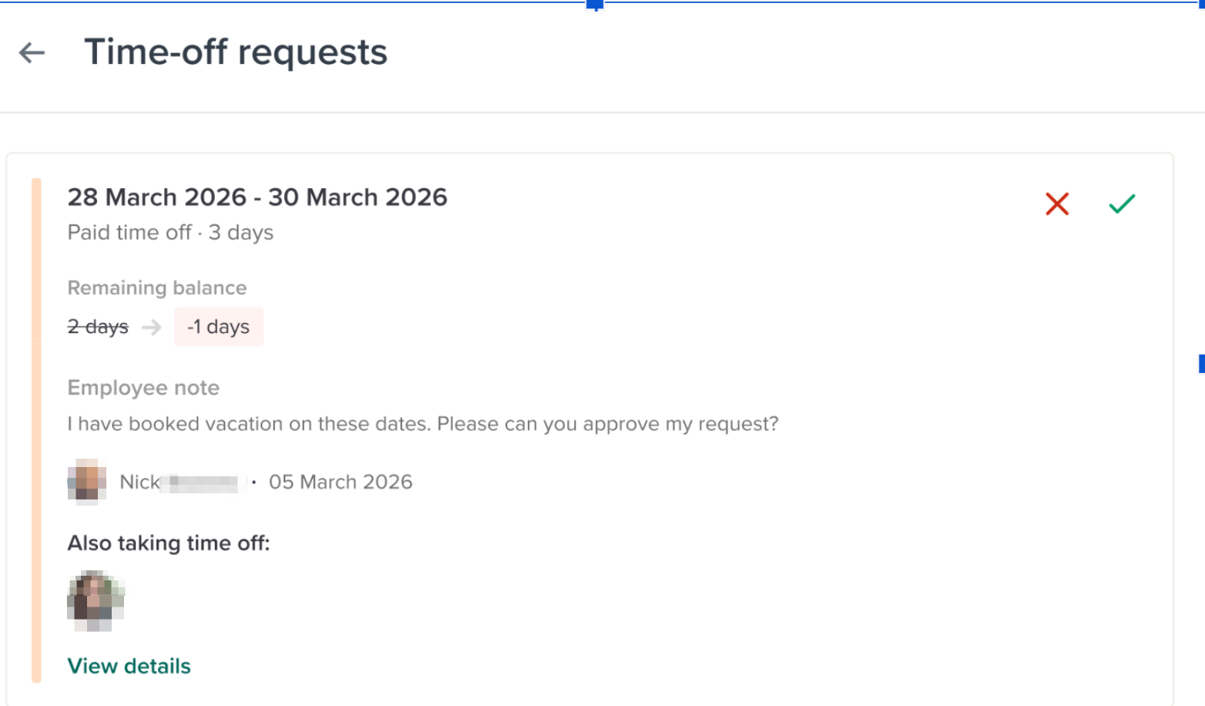
Task: Click the Time-off requests page title
Action: (x=236, y=52)
